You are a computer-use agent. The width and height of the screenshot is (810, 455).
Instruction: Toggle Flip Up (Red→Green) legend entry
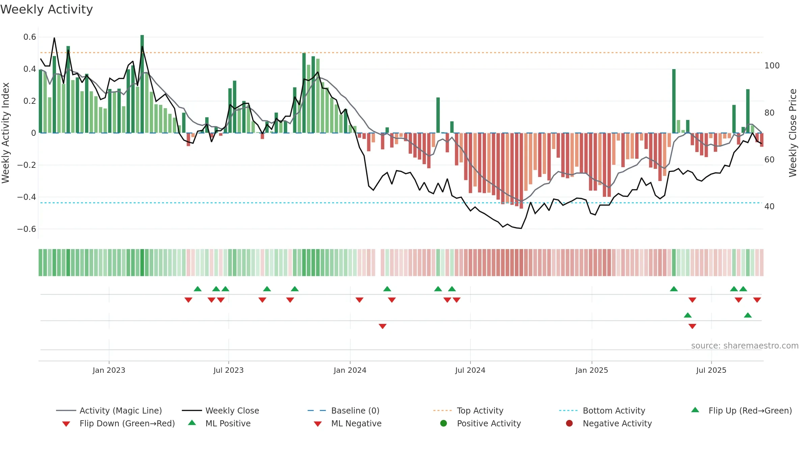point(741,411)
